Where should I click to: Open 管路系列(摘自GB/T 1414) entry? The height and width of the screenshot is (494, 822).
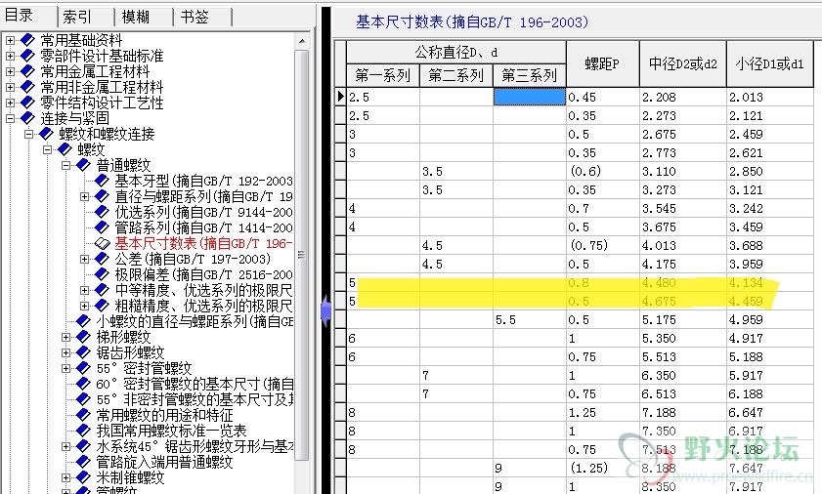[203, 227]
